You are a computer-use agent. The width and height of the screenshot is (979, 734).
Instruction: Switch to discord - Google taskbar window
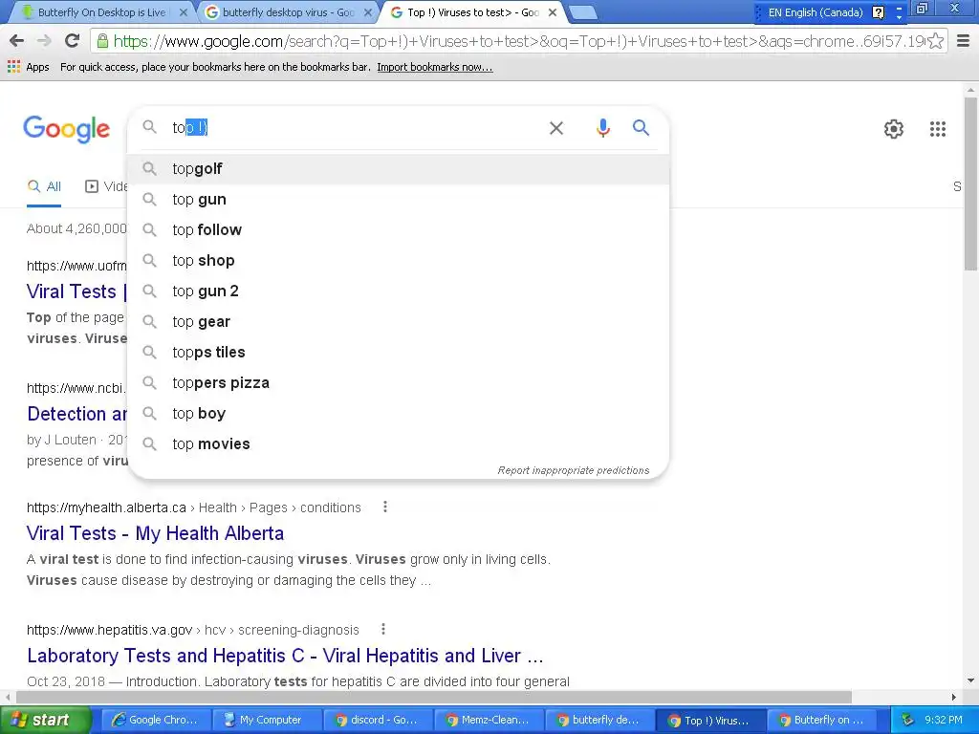pos(377,721)
